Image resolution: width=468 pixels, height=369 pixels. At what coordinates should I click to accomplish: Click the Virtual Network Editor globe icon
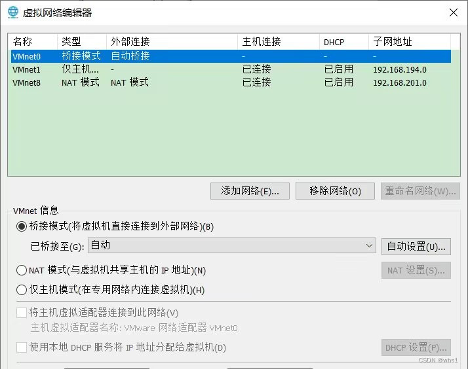(x=13, y=12)
